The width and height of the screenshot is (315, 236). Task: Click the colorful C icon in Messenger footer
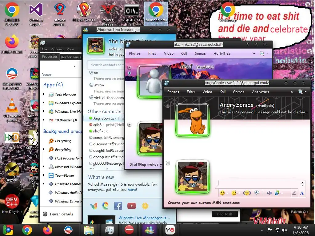[106, 206]
